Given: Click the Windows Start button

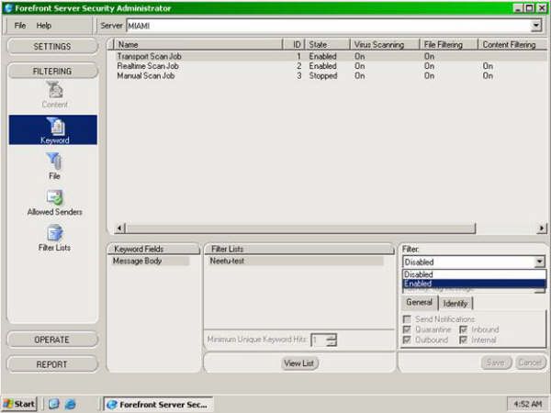Looking at the screenshot, I should click(x=19, y=404).
